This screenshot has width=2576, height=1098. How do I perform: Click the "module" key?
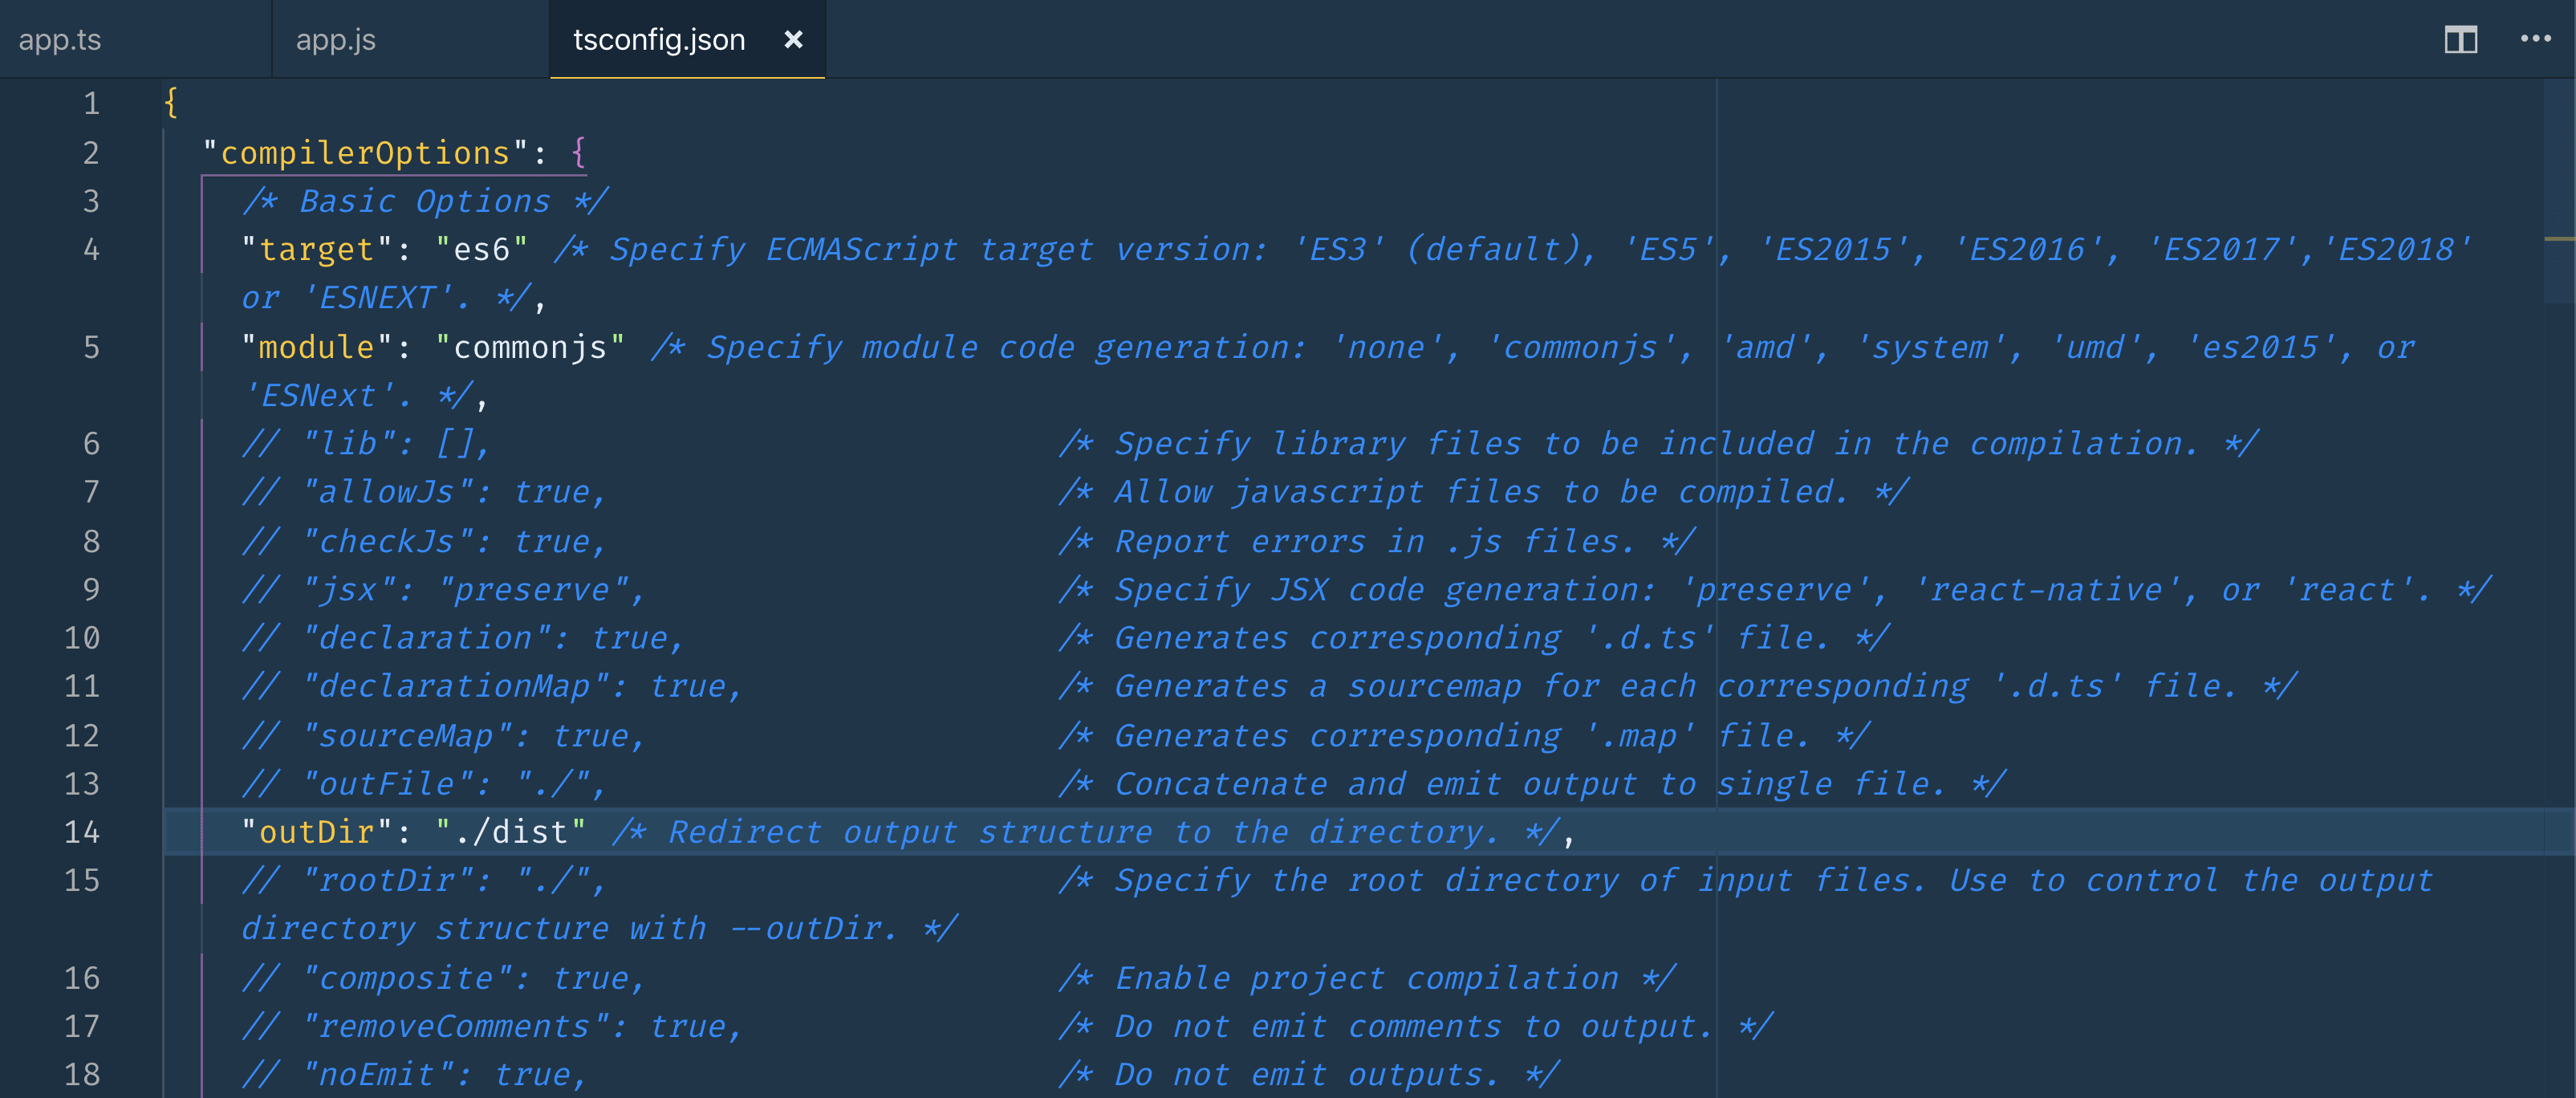point(316,348)
